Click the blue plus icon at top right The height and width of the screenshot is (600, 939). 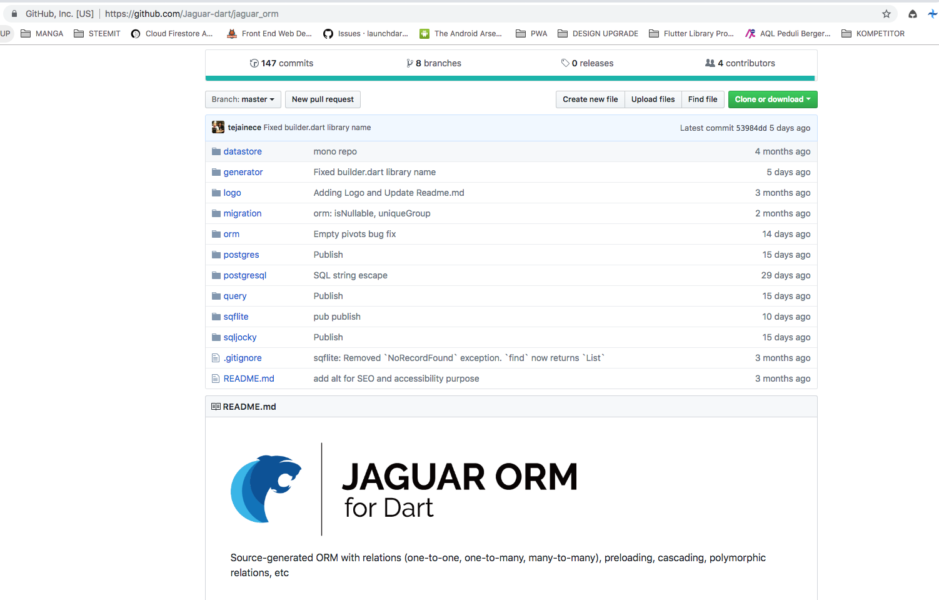(x=933, y=14)
